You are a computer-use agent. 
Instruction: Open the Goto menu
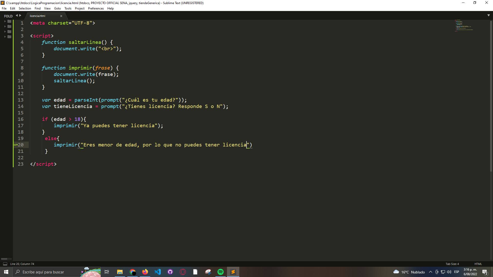coord(58,8)
